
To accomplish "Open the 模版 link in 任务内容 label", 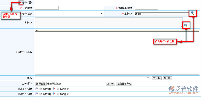I will (x=28, y=52).
